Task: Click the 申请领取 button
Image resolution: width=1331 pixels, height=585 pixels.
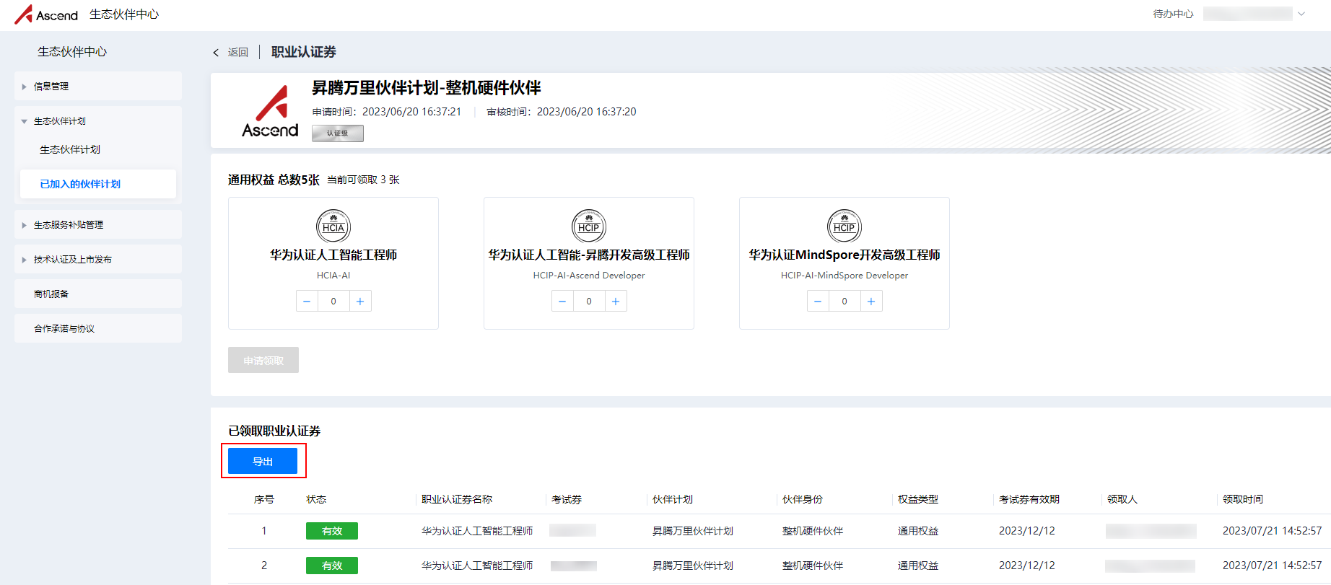Action: click(x=263, y=360)
